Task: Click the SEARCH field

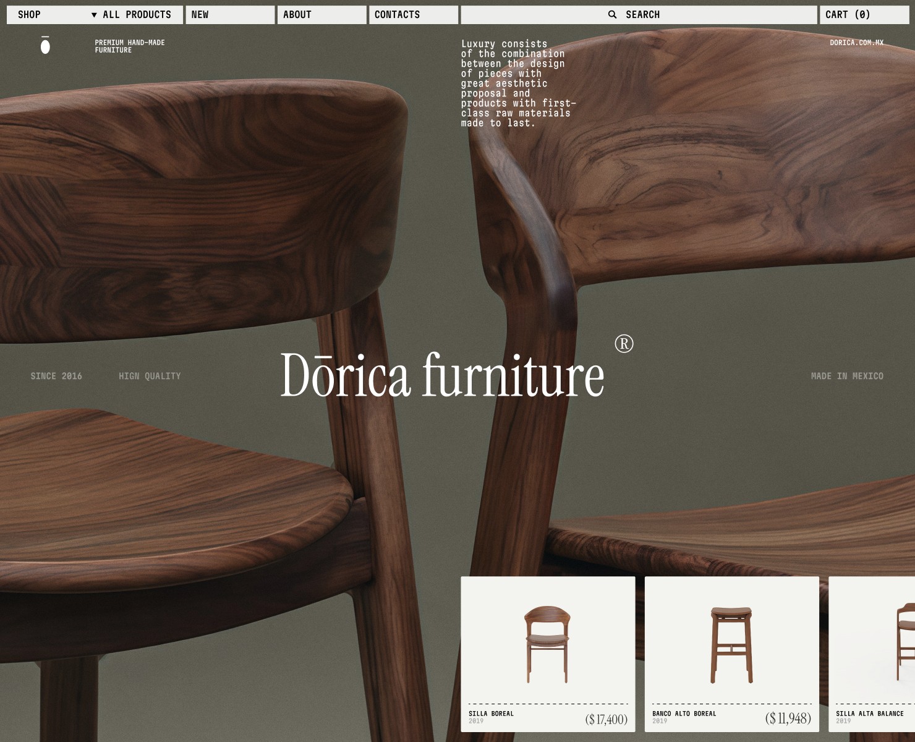Action: point(643,14)
